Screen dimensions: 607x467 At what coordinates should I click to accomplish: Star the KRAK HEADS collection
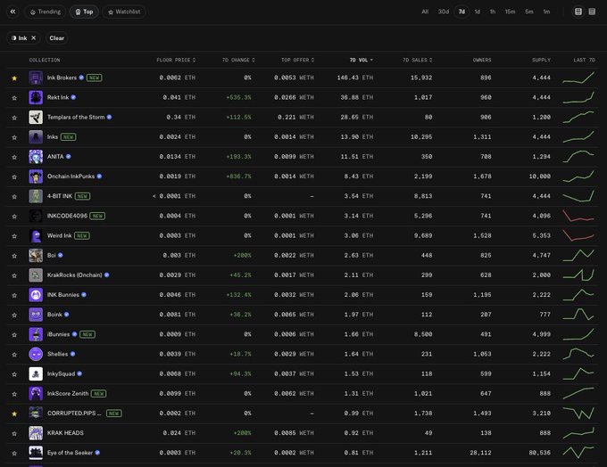(x=14, y=433)
